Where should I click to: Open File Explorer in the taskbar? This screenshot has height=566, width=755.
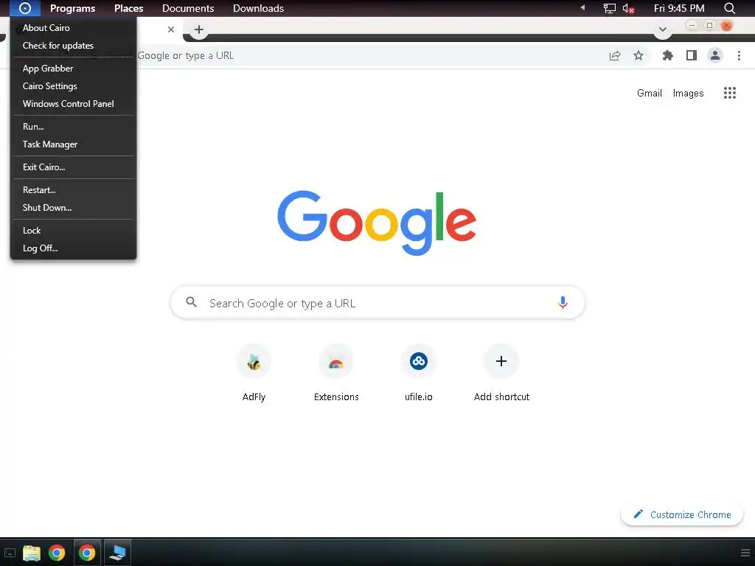click(32, 553)
